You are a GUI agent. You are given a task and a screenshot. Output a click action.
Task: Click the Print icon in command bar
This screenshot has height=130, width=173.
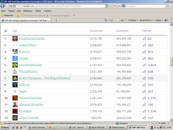coord(122,20)
